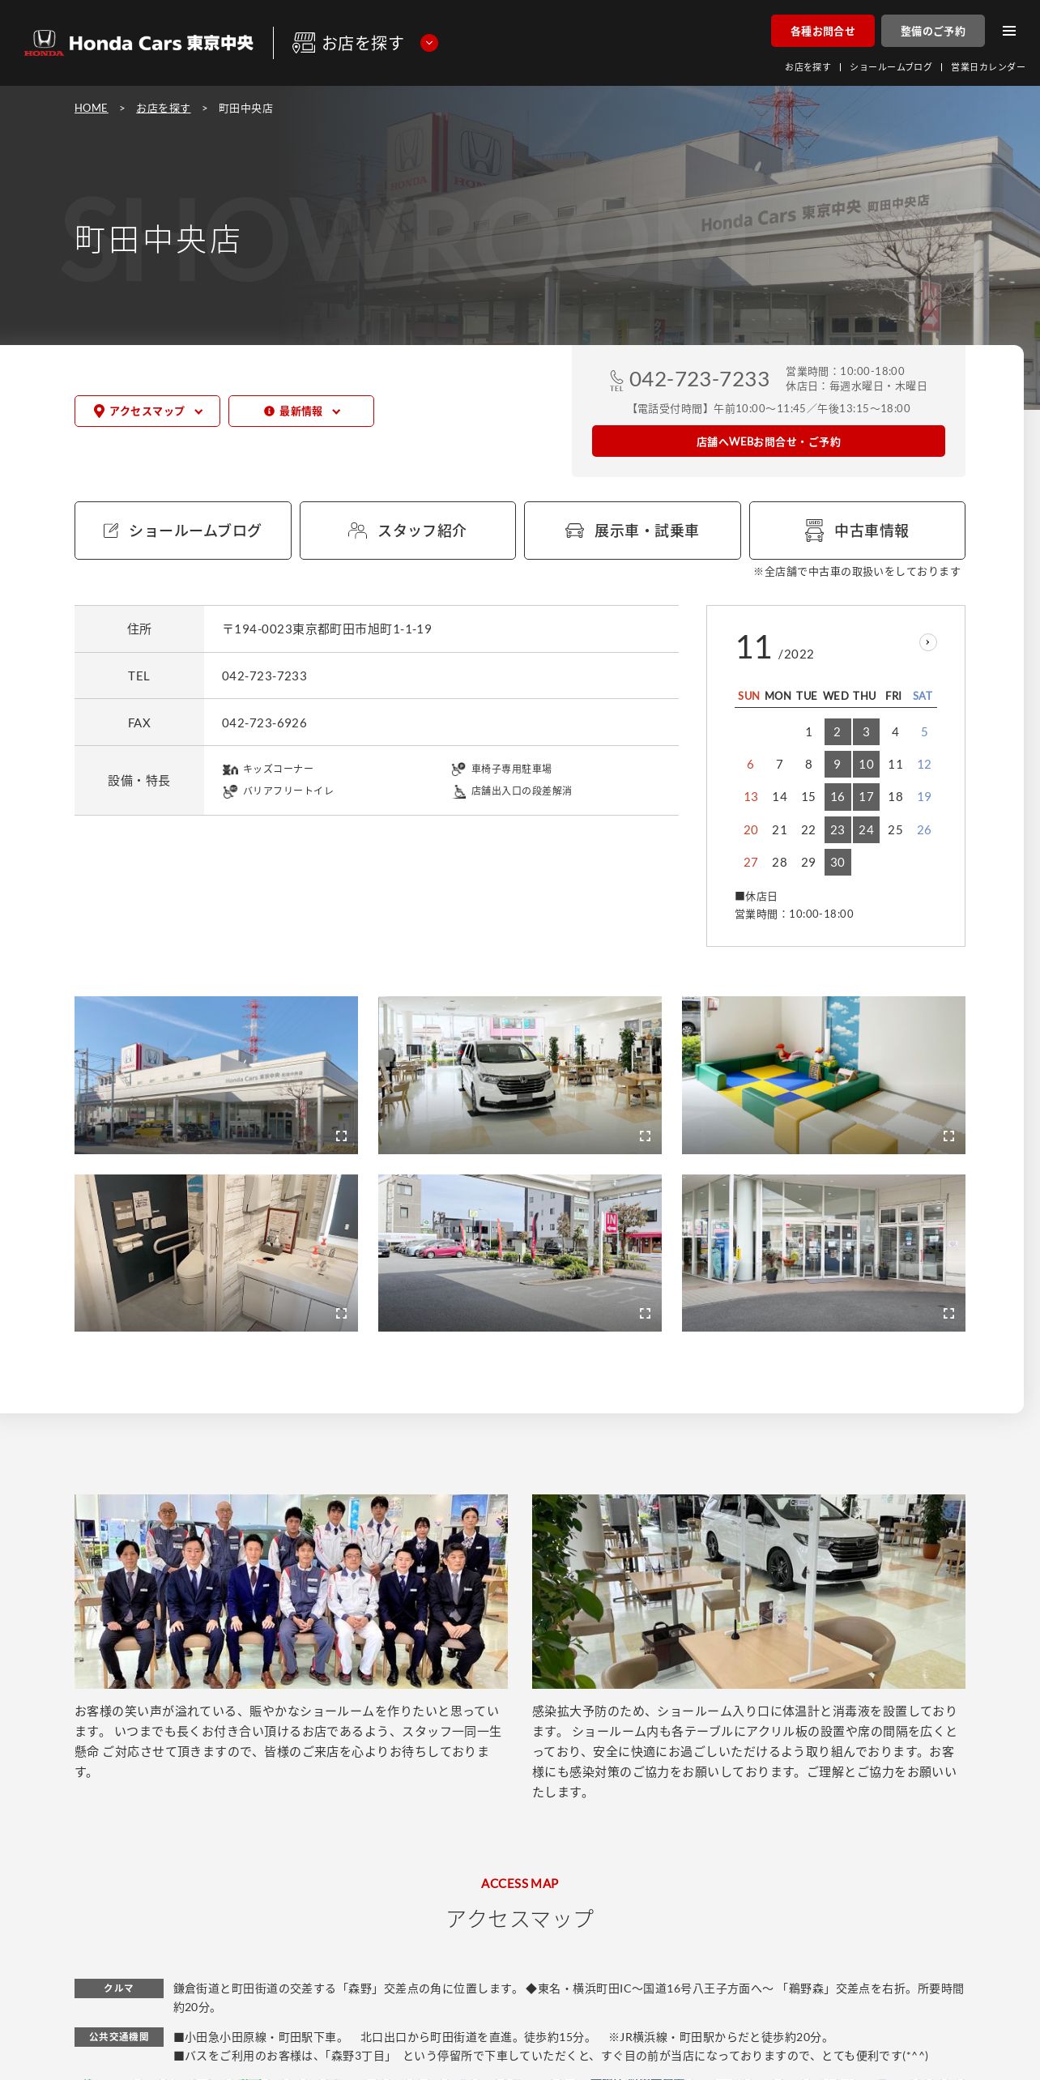Open the kids play area photo thumbnail
Screen dimensions: 1040x2080
pos(824,1075)
